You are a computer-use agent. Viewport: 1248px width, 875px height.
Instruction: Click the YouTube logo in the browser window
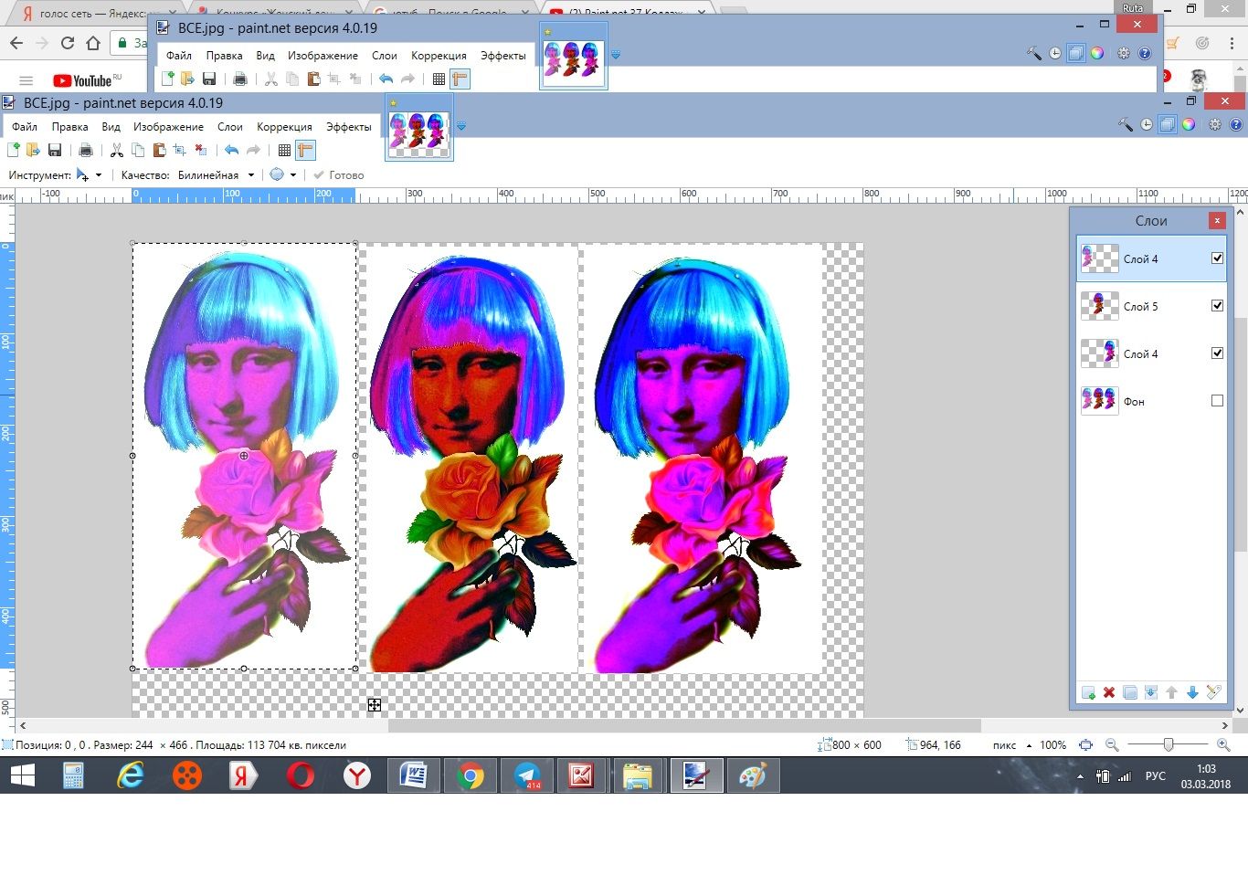pyautogui.click(x=87, y=80)
